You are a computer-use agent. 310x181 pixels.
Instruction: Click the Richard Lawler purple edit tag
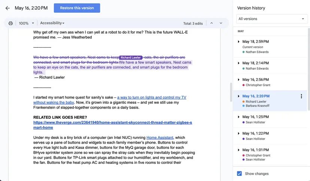pyautogui.click(x=131, y=57)
